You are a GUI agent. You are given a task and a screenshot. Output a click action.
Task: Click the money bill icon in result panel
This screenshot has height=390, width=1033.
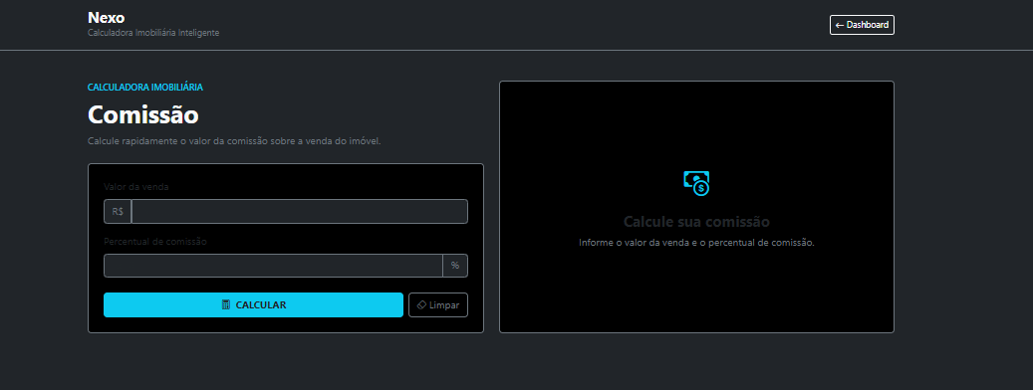(x=696, y=183)
